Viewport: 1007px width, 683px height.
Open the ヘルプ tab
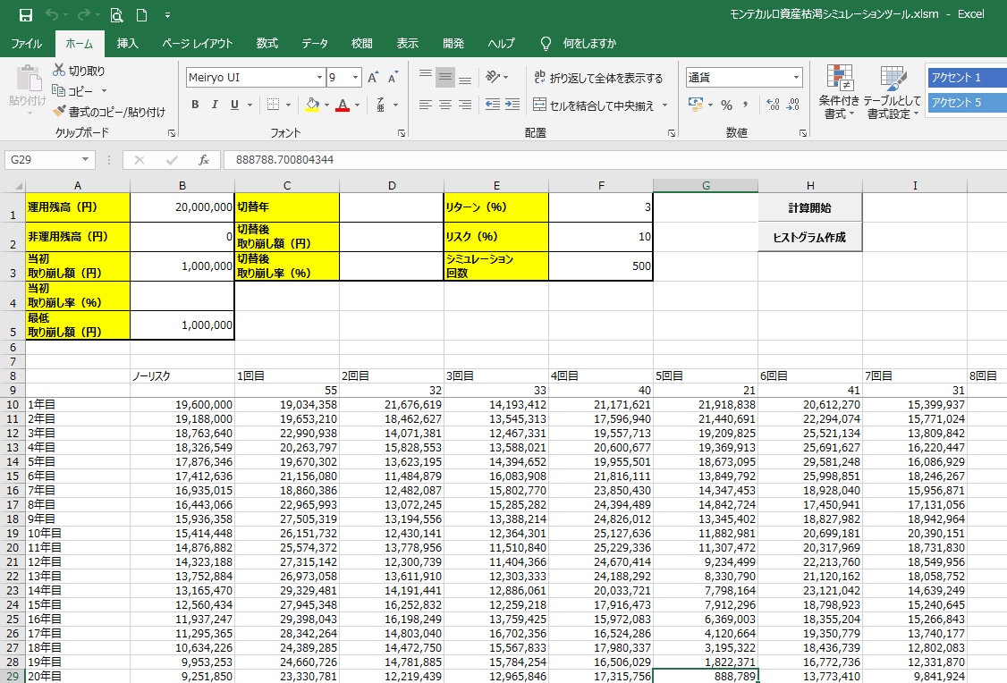[x=501, y=43]
